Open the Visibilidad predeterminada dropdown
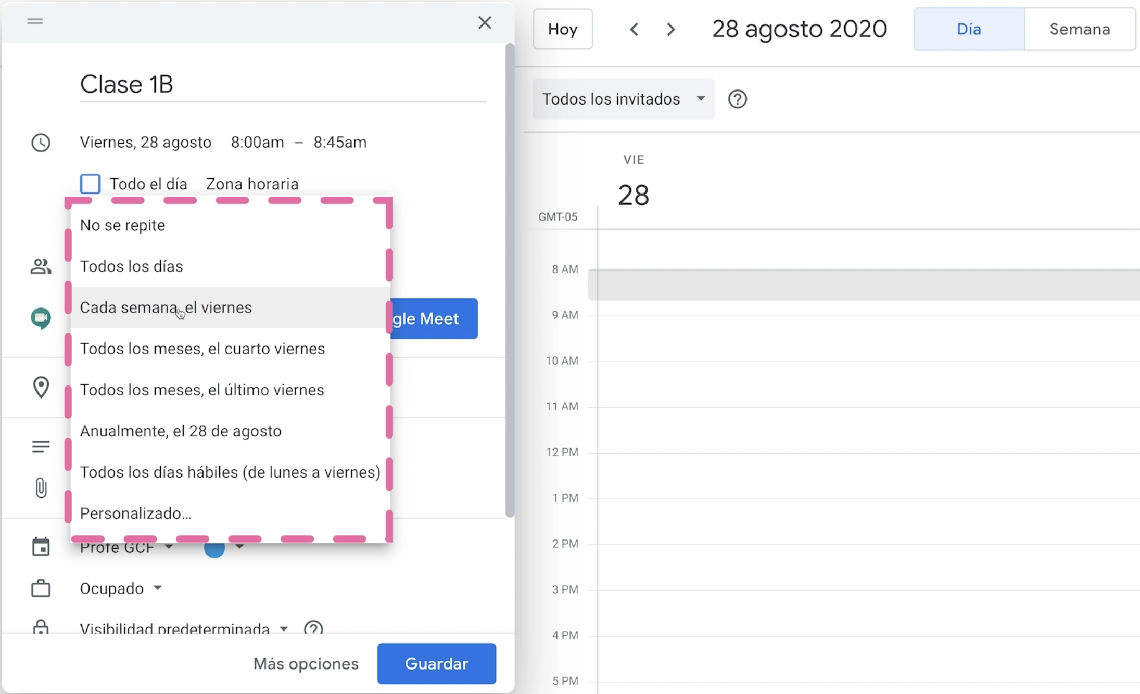The width and height of the screenshot is (1140, 694). pos(184,628)
